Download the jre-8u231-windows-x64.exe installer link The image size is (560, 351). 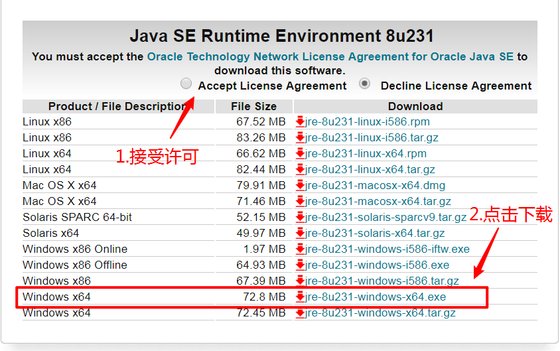click(376, 297)
